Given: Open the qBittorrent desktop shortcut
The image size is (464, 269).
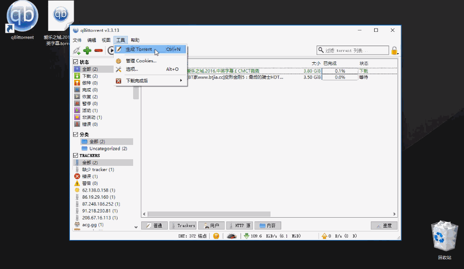Looking at the screenshot, I should point(22,20).
